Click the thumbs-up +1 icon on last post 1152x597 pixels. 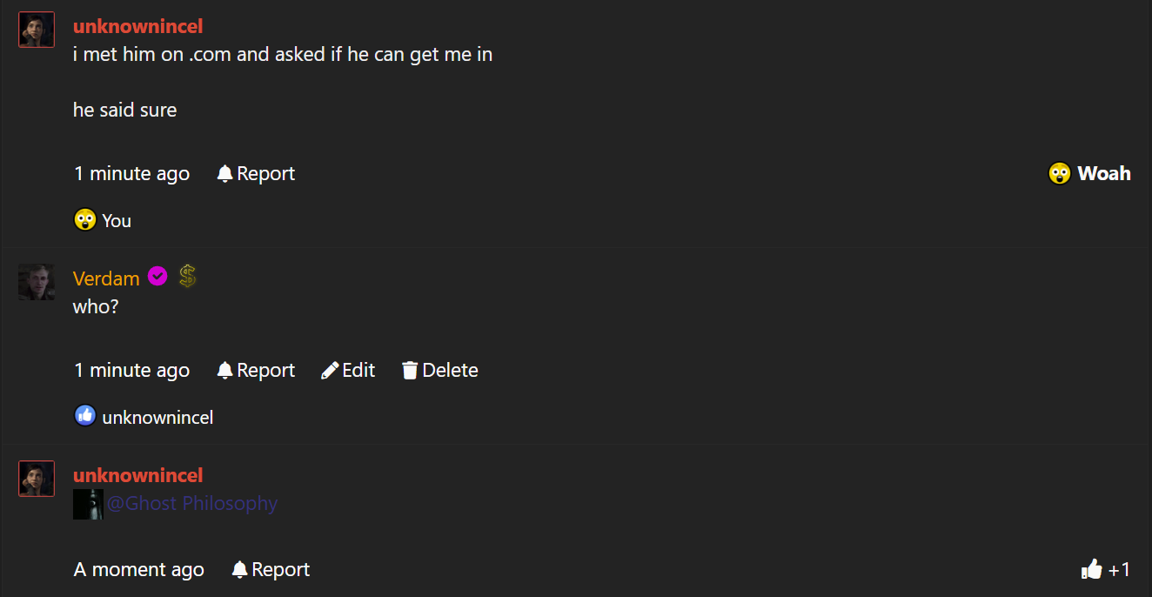(x=1091, y=570)
